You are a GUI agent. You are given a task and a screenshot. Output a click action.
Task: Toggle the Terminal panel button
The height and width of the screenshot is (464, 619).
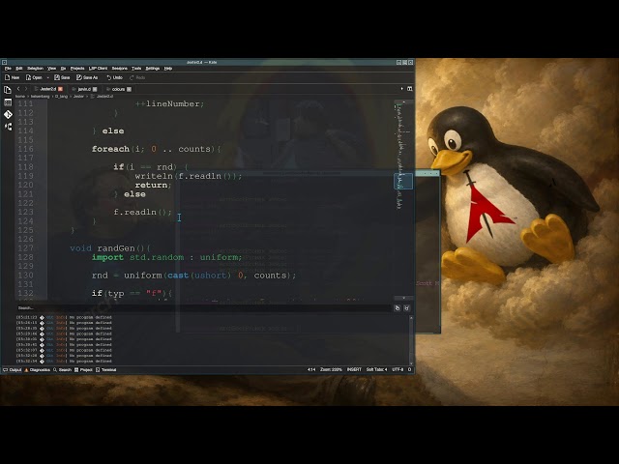tap(106, 370)
